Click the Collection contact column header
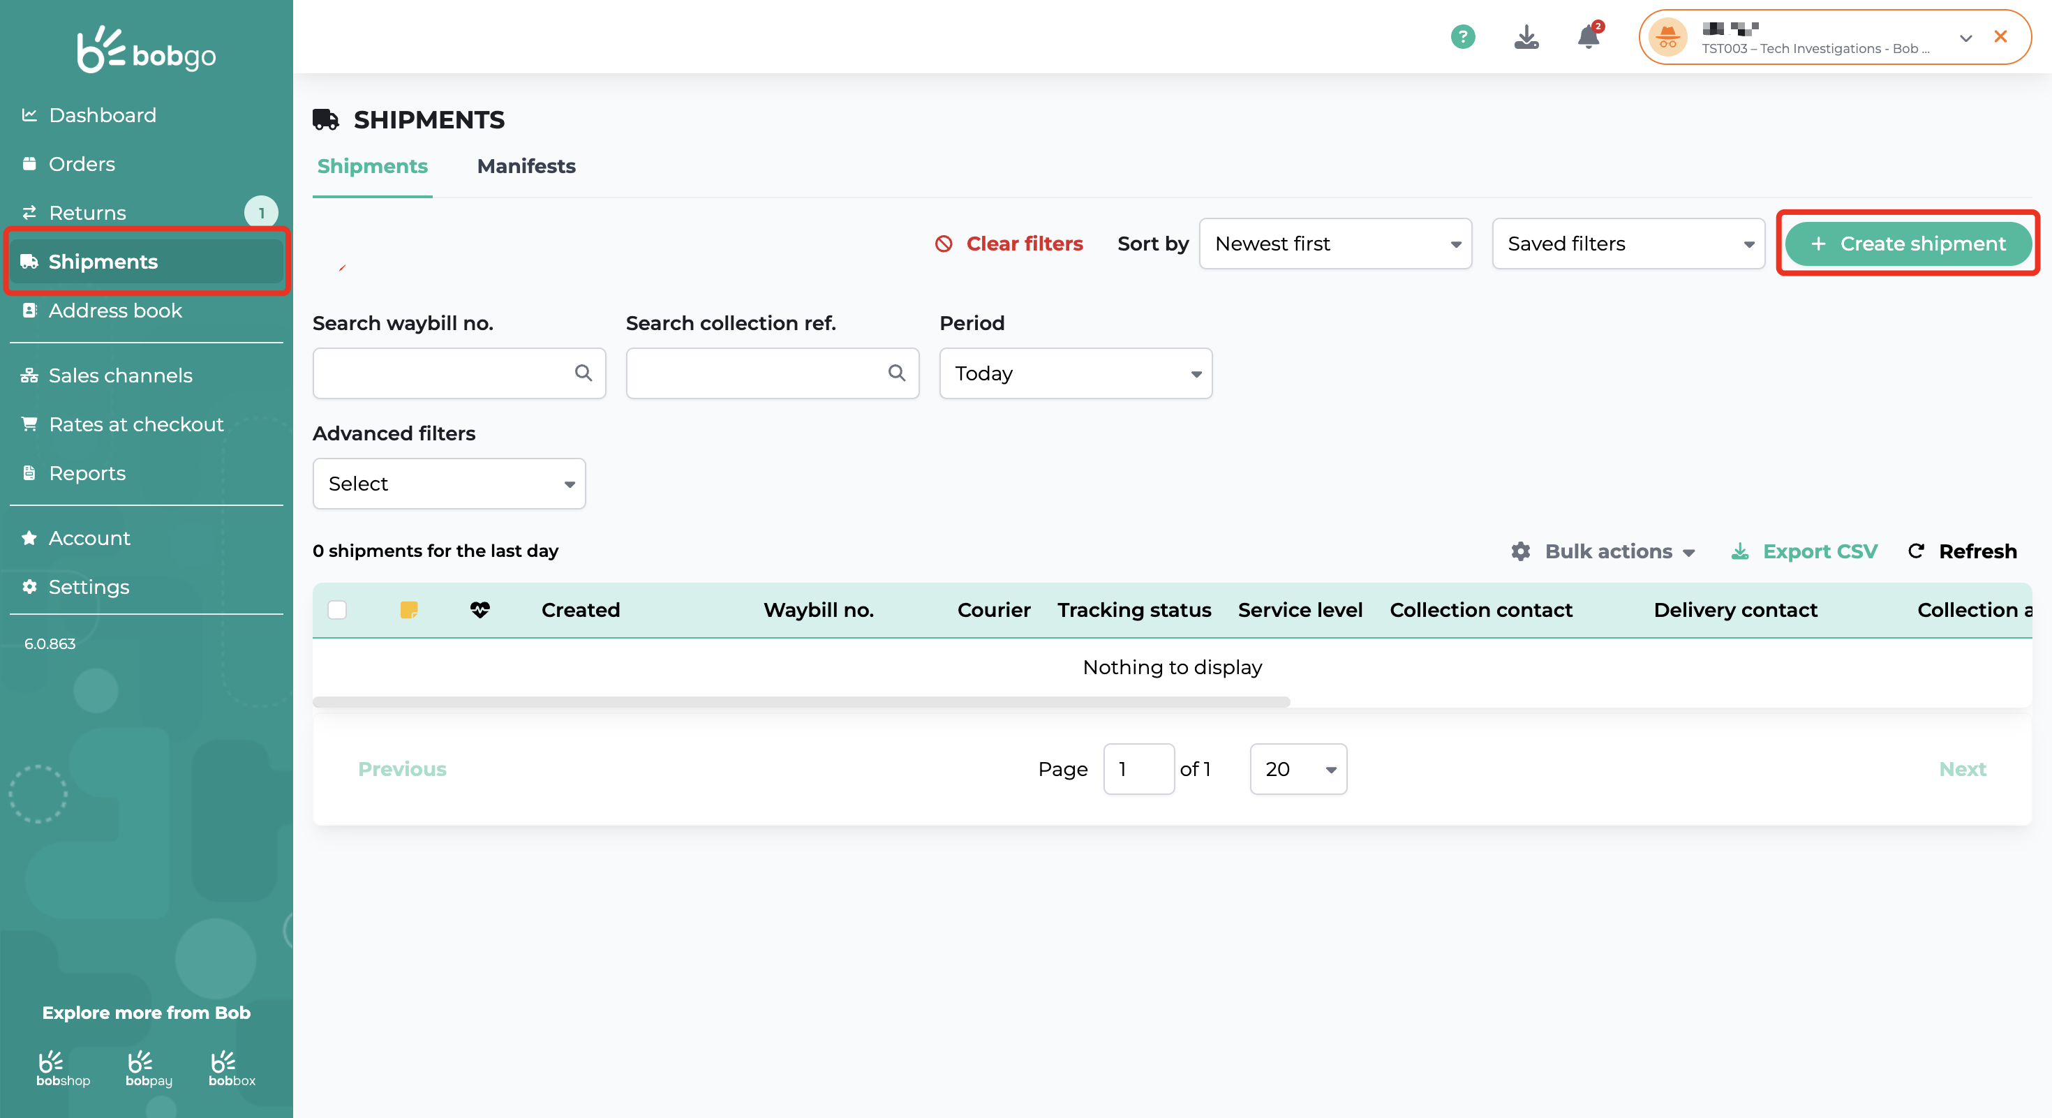The height and width of the screenshot is (1118, 2052). coord(1481,610)
